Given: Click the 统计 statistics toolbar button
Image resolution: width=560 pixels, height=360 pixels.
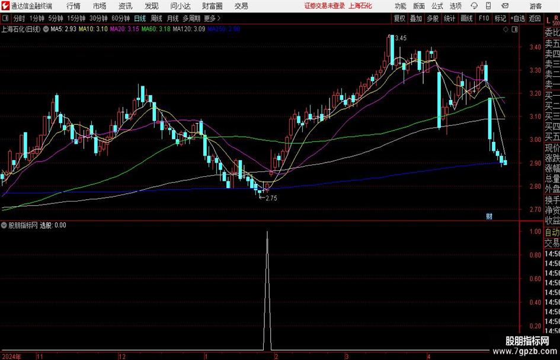Looking at the screenshot, I should tap(449, 18).
